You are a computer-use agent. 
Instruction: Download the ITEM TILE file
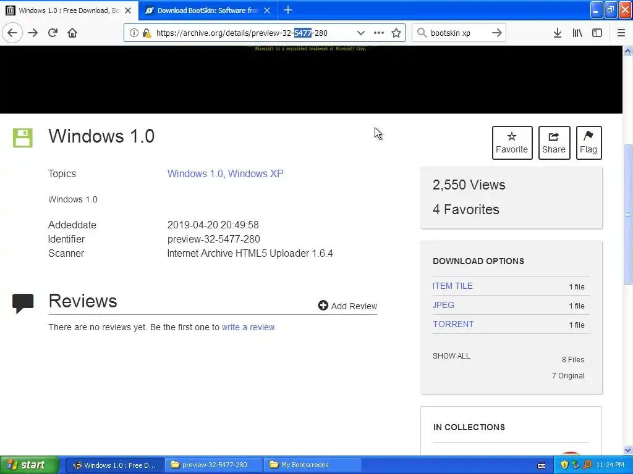point(452,286)
